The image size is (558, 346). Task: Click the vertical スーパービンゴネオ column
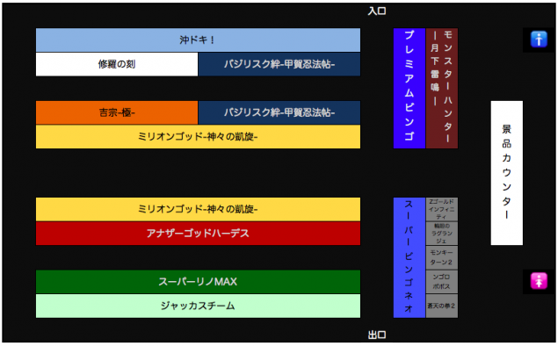point(409,258)
